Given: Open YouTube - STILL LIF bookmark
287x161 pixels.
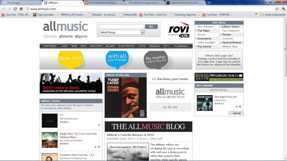Looking at the screenshot, I should pyautogui.click(x=16, y=15).
